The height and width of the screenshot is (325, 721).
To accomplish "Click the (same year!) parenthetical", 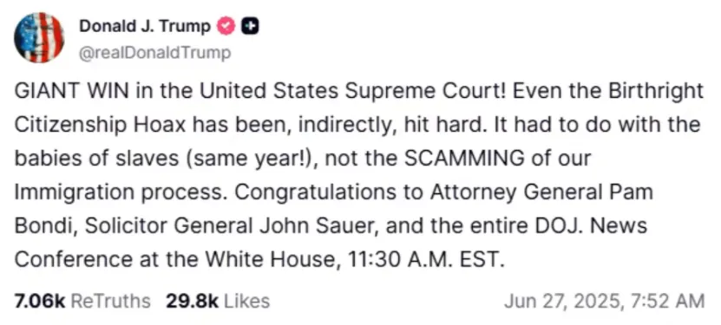I will pos(252,159).
